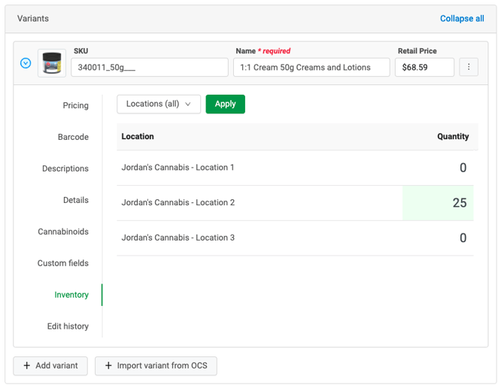
Task: Click the SKU input field
Action: (149, 67)
